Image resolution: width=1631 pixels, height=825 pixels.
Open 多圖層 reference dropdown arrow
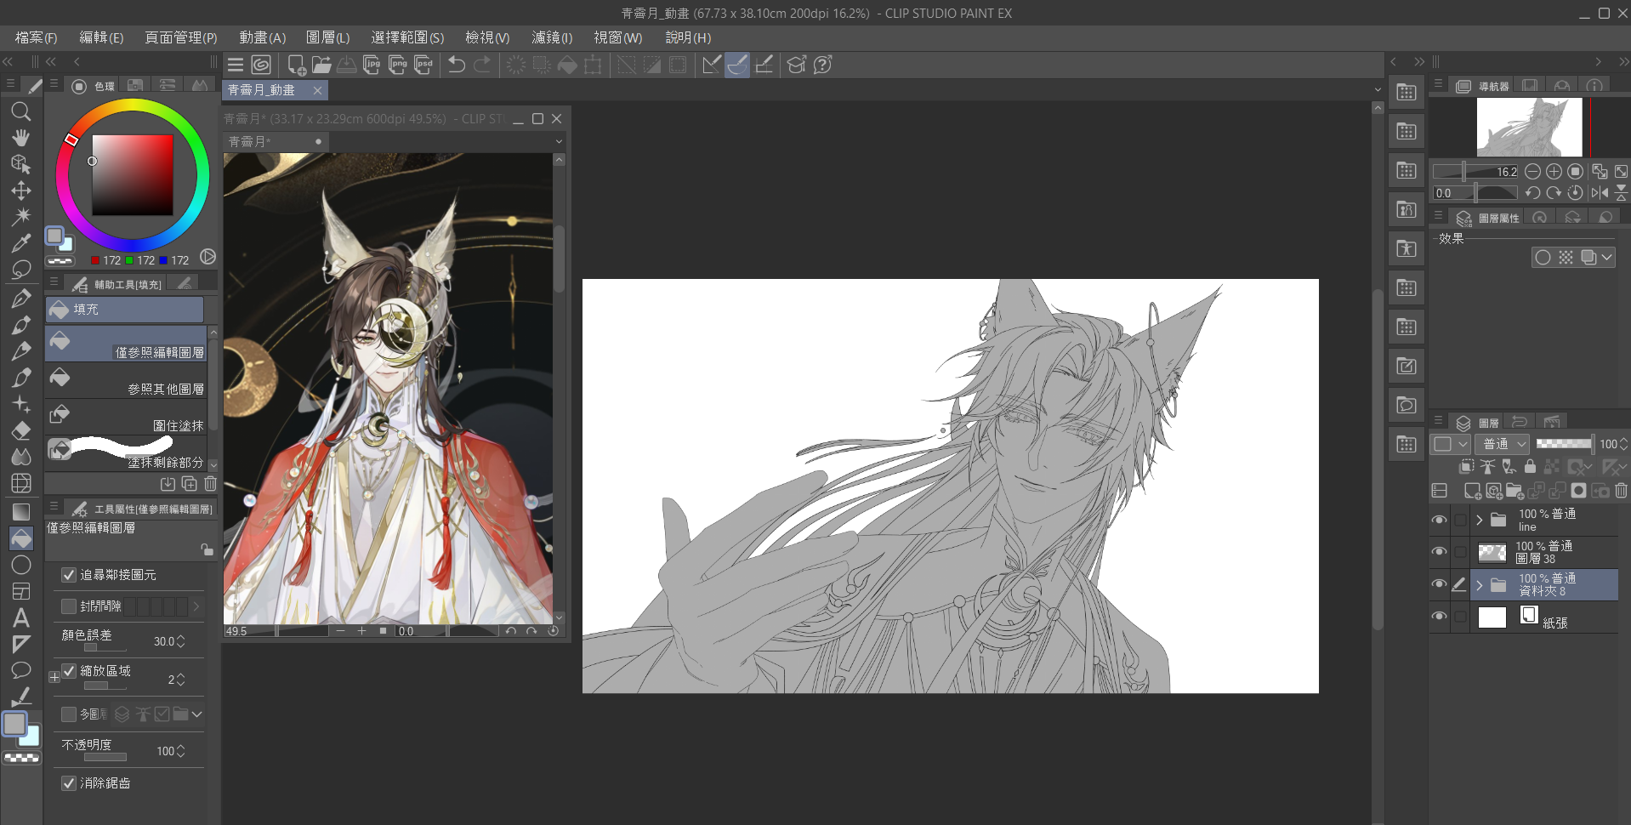click(196, 714)
